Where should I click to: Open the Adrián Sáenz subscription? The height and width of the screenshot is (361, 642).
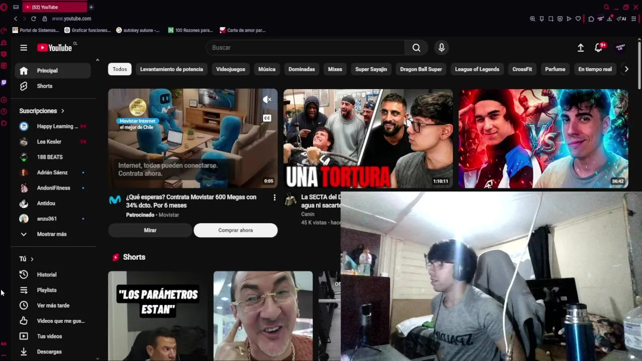pyautogui.click(x=53, y=172)
